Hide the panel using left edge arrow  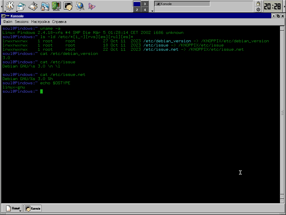[x=1, y=6]
